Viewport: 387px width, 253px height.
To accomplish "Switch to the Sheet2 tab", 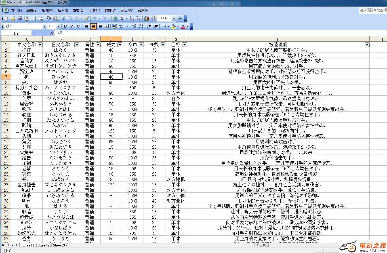I will click(x=43, y=245).
